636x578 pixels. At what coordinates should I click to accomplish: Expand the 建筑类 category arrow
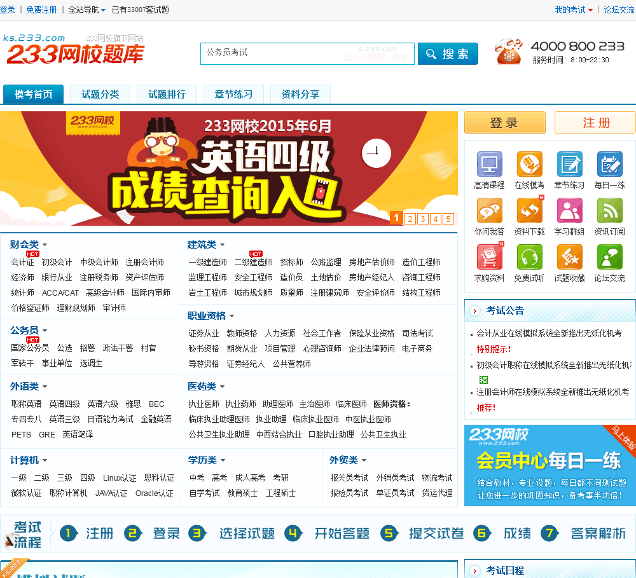tap(222, 245)
